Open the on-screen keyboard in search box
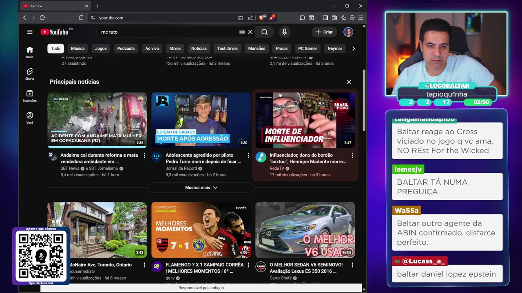The width and height of the screenshot is (522, 293). 242,32
